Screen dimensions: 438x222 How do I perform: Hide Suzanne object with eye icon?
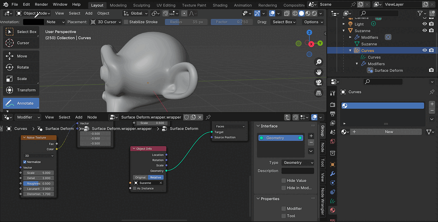[425, 30]
